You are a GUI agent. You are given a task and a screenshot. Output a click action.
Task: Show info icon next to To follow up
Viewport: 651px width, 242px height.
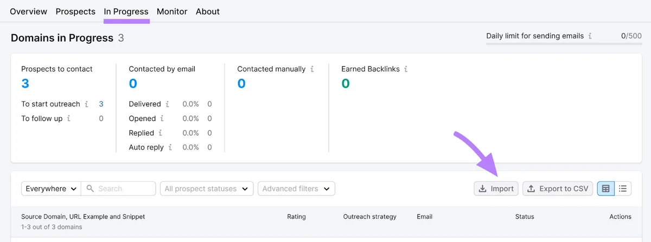point(68,119)
